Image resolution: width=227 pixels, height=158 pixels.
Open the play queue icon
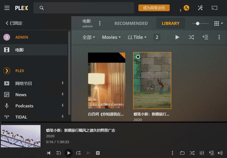tap(212, 153)
